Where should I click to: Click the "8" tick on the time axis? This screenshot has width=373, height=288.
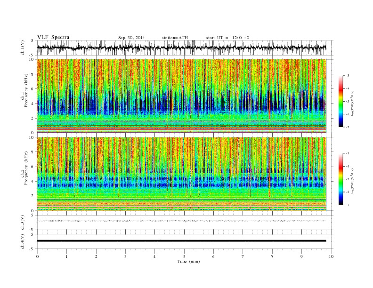[272, 256]
